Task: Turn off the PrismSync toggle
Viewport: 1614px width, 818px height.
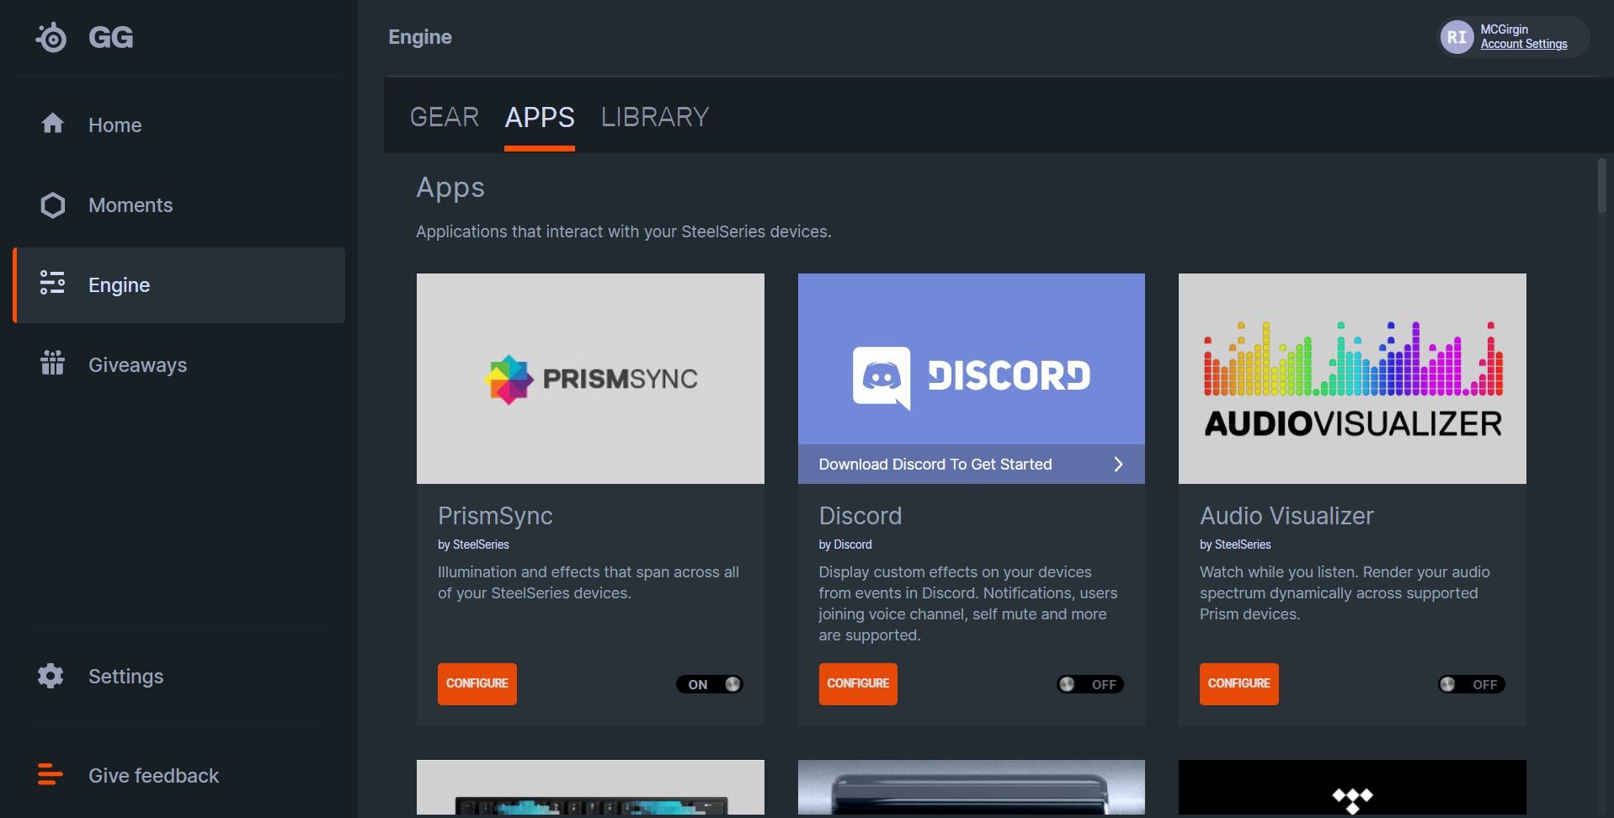Action: coord(710,684)
